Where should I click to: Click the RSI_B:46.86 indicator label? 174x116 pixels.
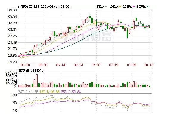tap(49, 92)
